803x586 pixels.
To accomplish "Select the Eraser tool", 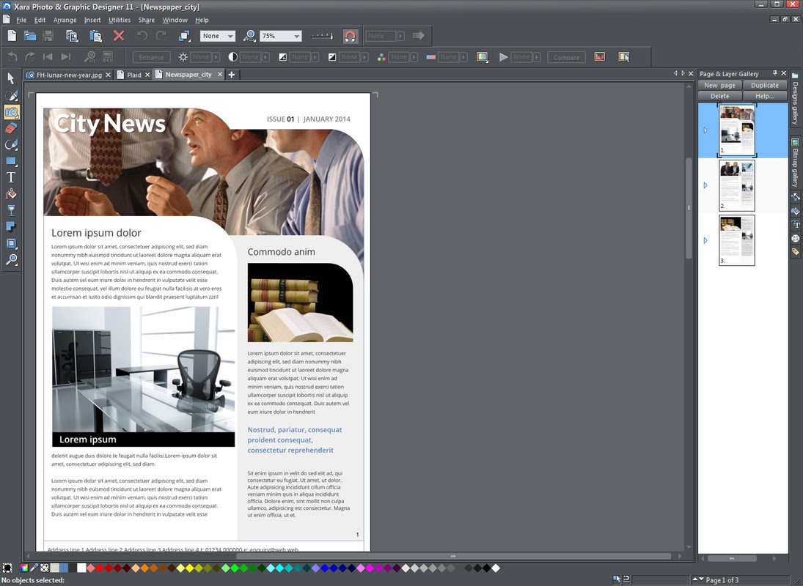I will (x=11, y=128).
